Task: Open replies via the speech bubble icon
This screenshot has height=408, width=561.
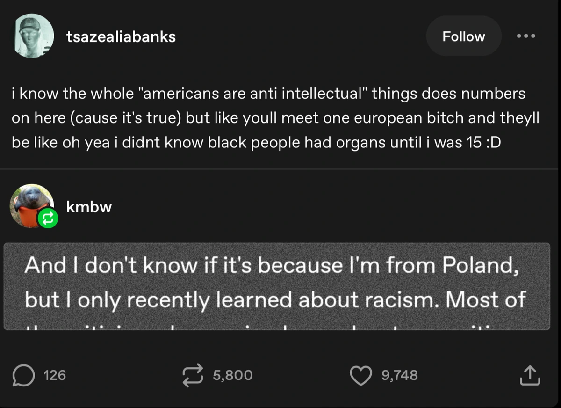Action: click(22, 375)
